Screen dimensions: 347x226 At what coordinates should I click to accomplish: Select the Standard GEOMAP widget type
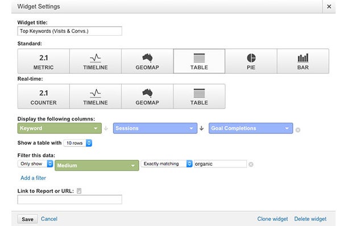click(147, 61)
